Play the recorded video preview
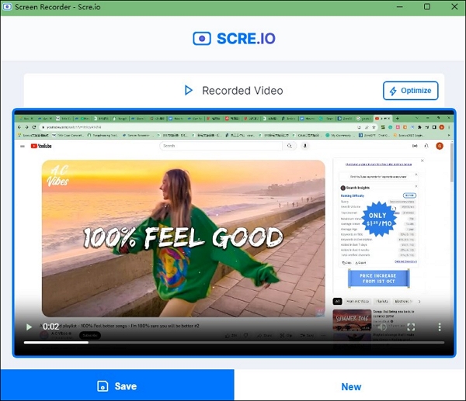The image size is (466, 401). point(29,327)
